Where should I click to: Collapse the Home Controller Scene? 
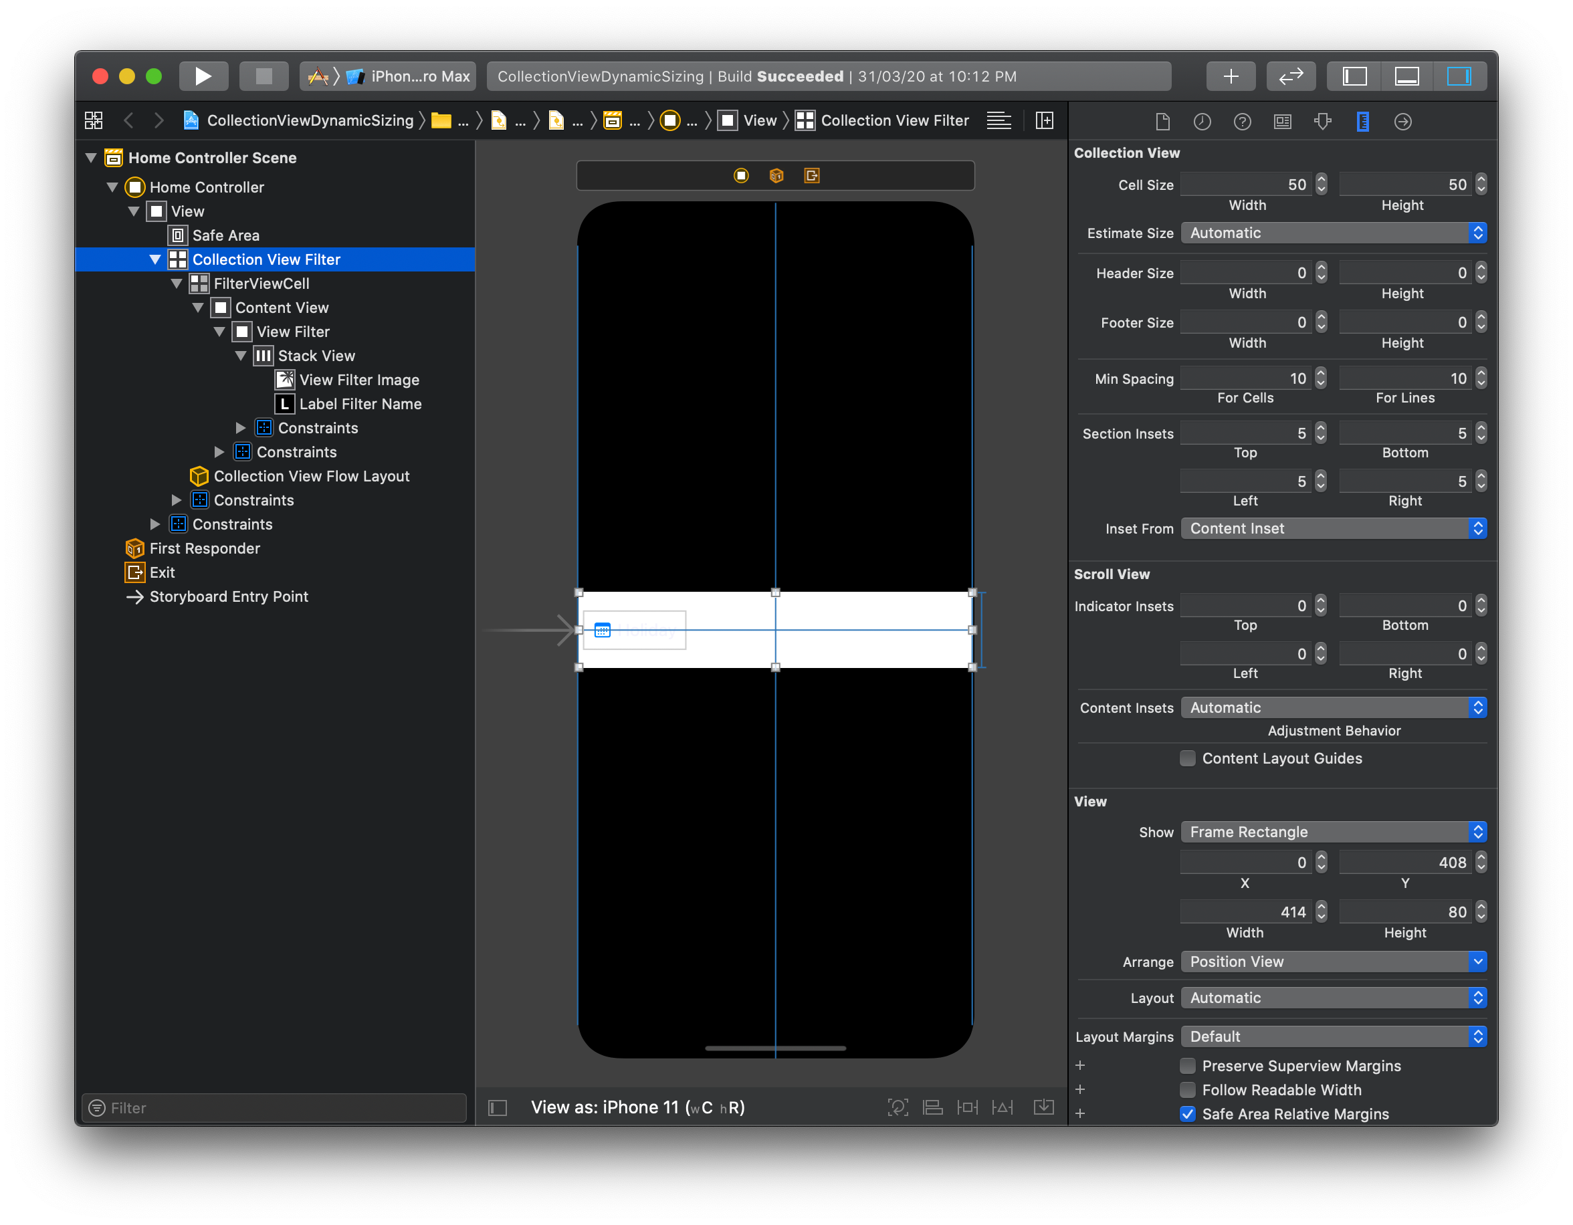point(91,158)
